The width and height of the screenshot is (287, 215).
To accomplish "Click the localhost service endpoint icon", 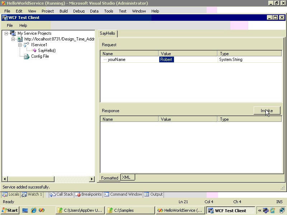I will [x=20, y=39].
